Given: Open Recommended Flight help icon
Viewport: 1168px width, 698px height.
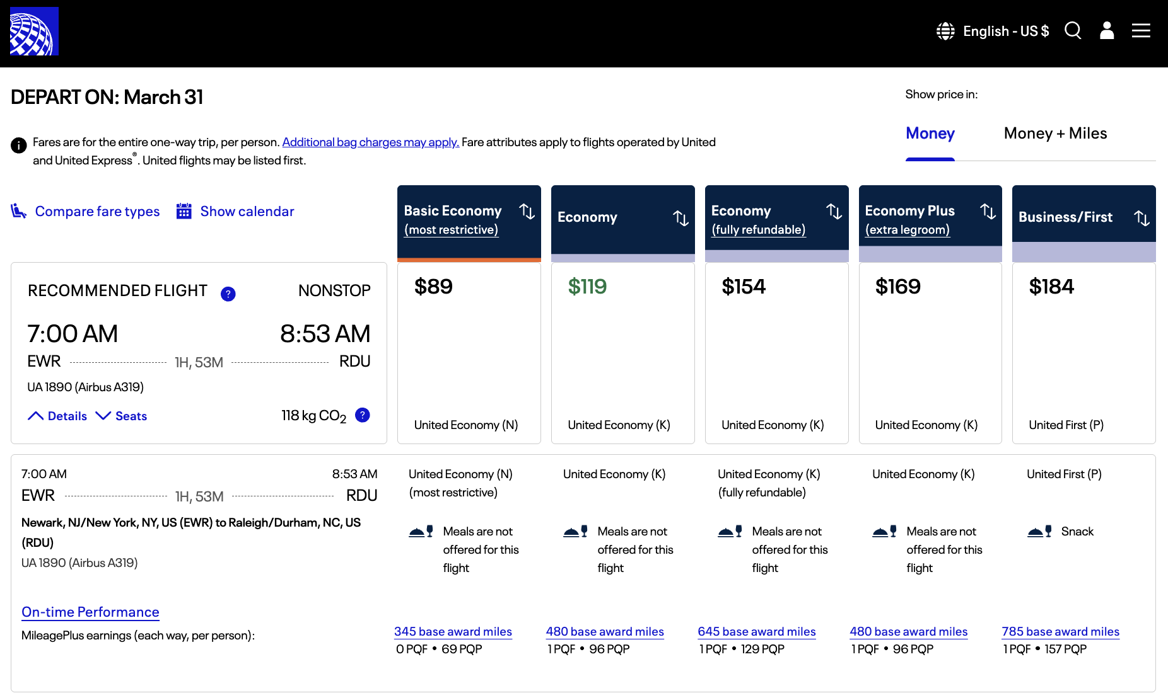Looking at the screenshot, I should click(x=228, y=294).
